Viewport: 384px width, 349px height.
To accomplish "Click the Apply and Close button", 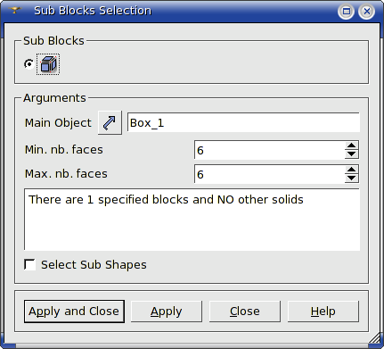I will (x=74, y=312).
